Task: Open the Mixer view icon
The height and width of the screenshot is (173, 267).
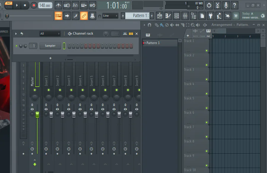Action: [x=185, y=16]
